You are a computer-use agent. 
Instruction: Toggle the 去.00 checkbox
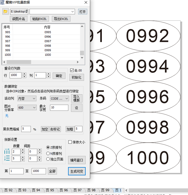pos(72,70)
